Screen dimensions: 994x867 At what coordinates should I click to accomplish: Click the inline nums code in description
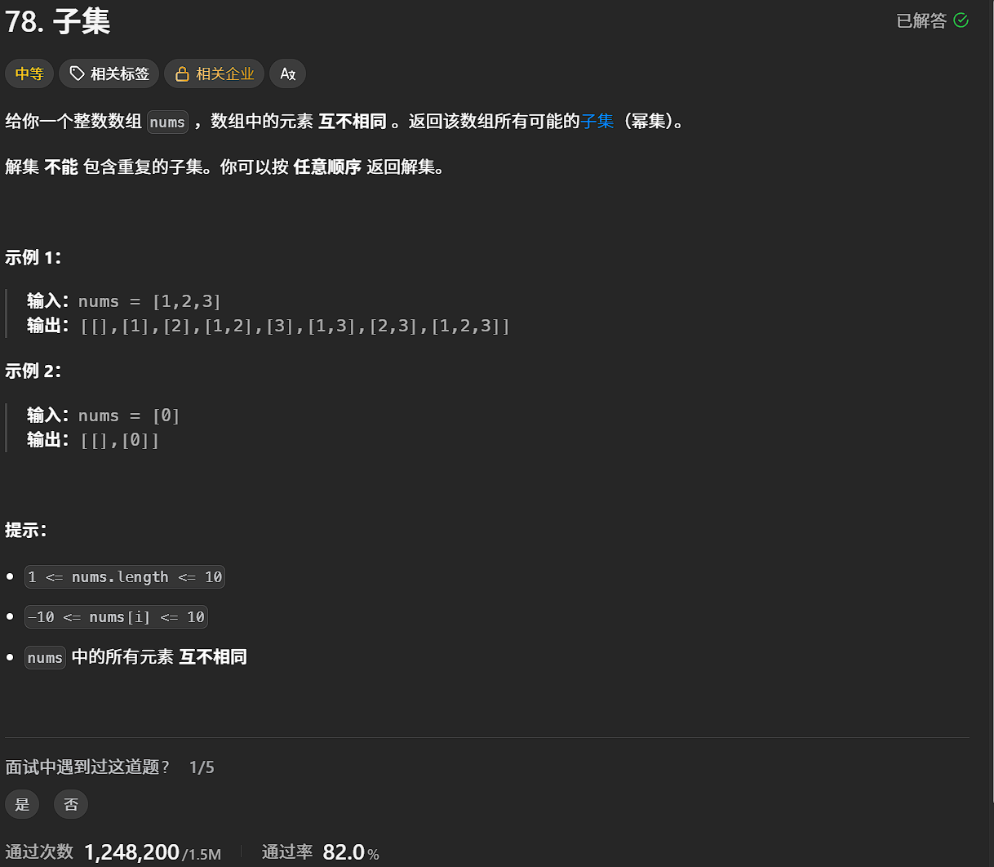167,122
